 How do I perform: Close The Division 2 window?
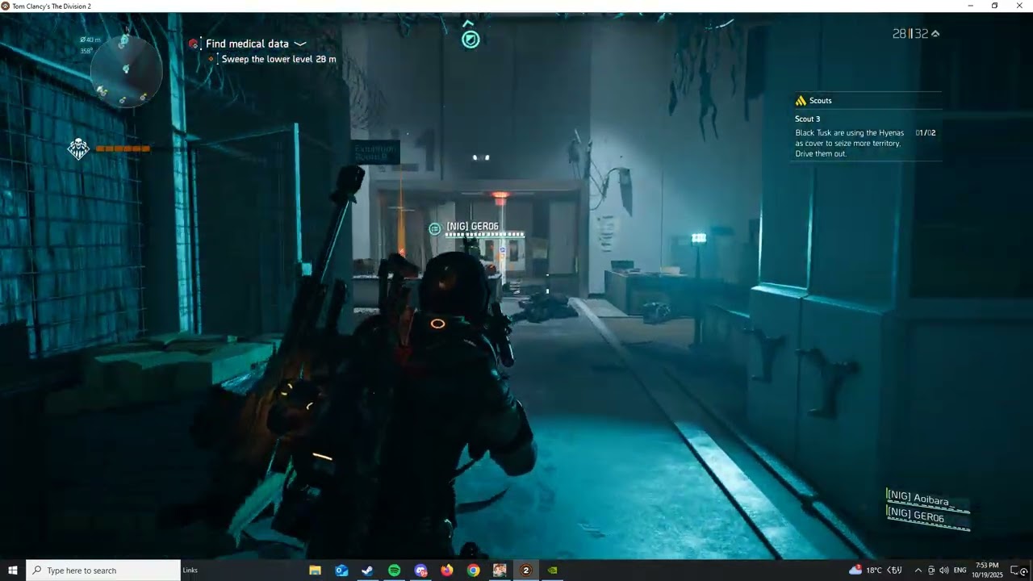(1018, 6)
